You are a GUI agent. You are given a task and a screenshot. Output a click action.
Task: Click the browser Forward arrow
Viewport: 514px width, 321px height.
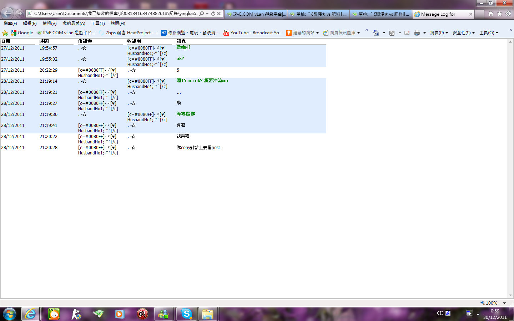point(19,14)
